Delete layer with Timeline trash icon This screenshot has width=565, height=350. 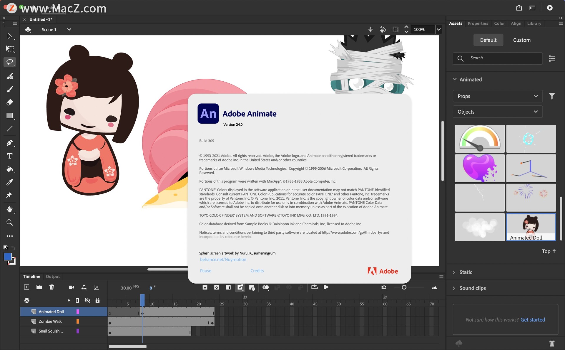click(52, 287)
